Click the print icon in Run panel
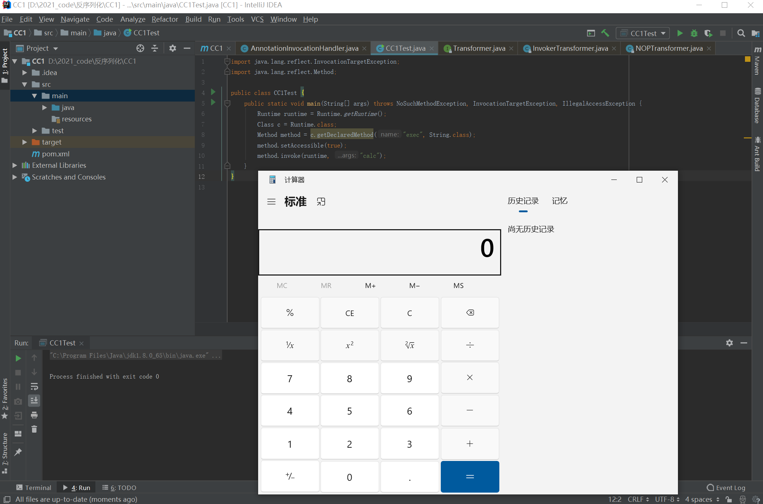 pyautogui.click(x=34, y=415)
